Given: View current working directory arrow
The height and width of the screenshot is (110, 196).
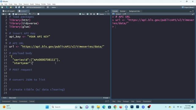Looking at the screenshot, I should (x=125, y=14).
